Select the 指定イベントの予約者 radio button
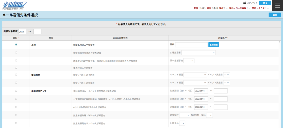The image size is (283, 128). tap(16, 75)
